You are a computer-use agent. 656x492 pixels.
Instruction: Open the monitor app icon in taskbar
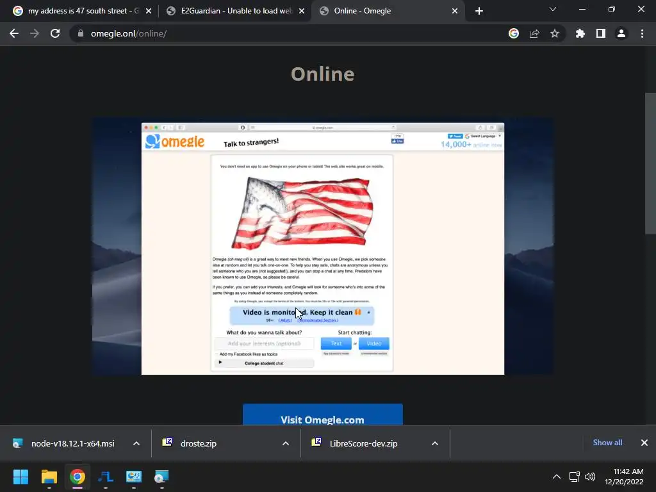[134, 477]
